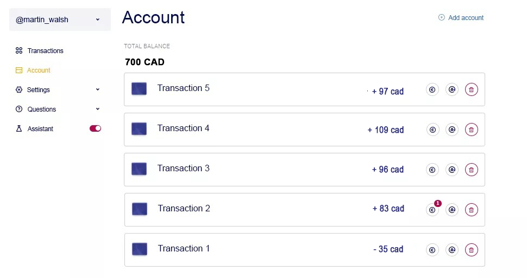Image resolution: width=527 pixels, height=278 pixels.
Task: Expand the Questions submenu chevron
Action: (98, 109)
